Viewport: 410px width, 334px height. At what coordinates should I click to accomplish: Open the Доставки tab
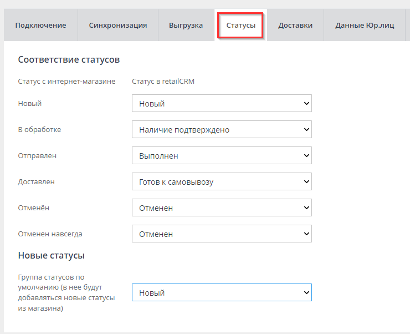(295, 25)
